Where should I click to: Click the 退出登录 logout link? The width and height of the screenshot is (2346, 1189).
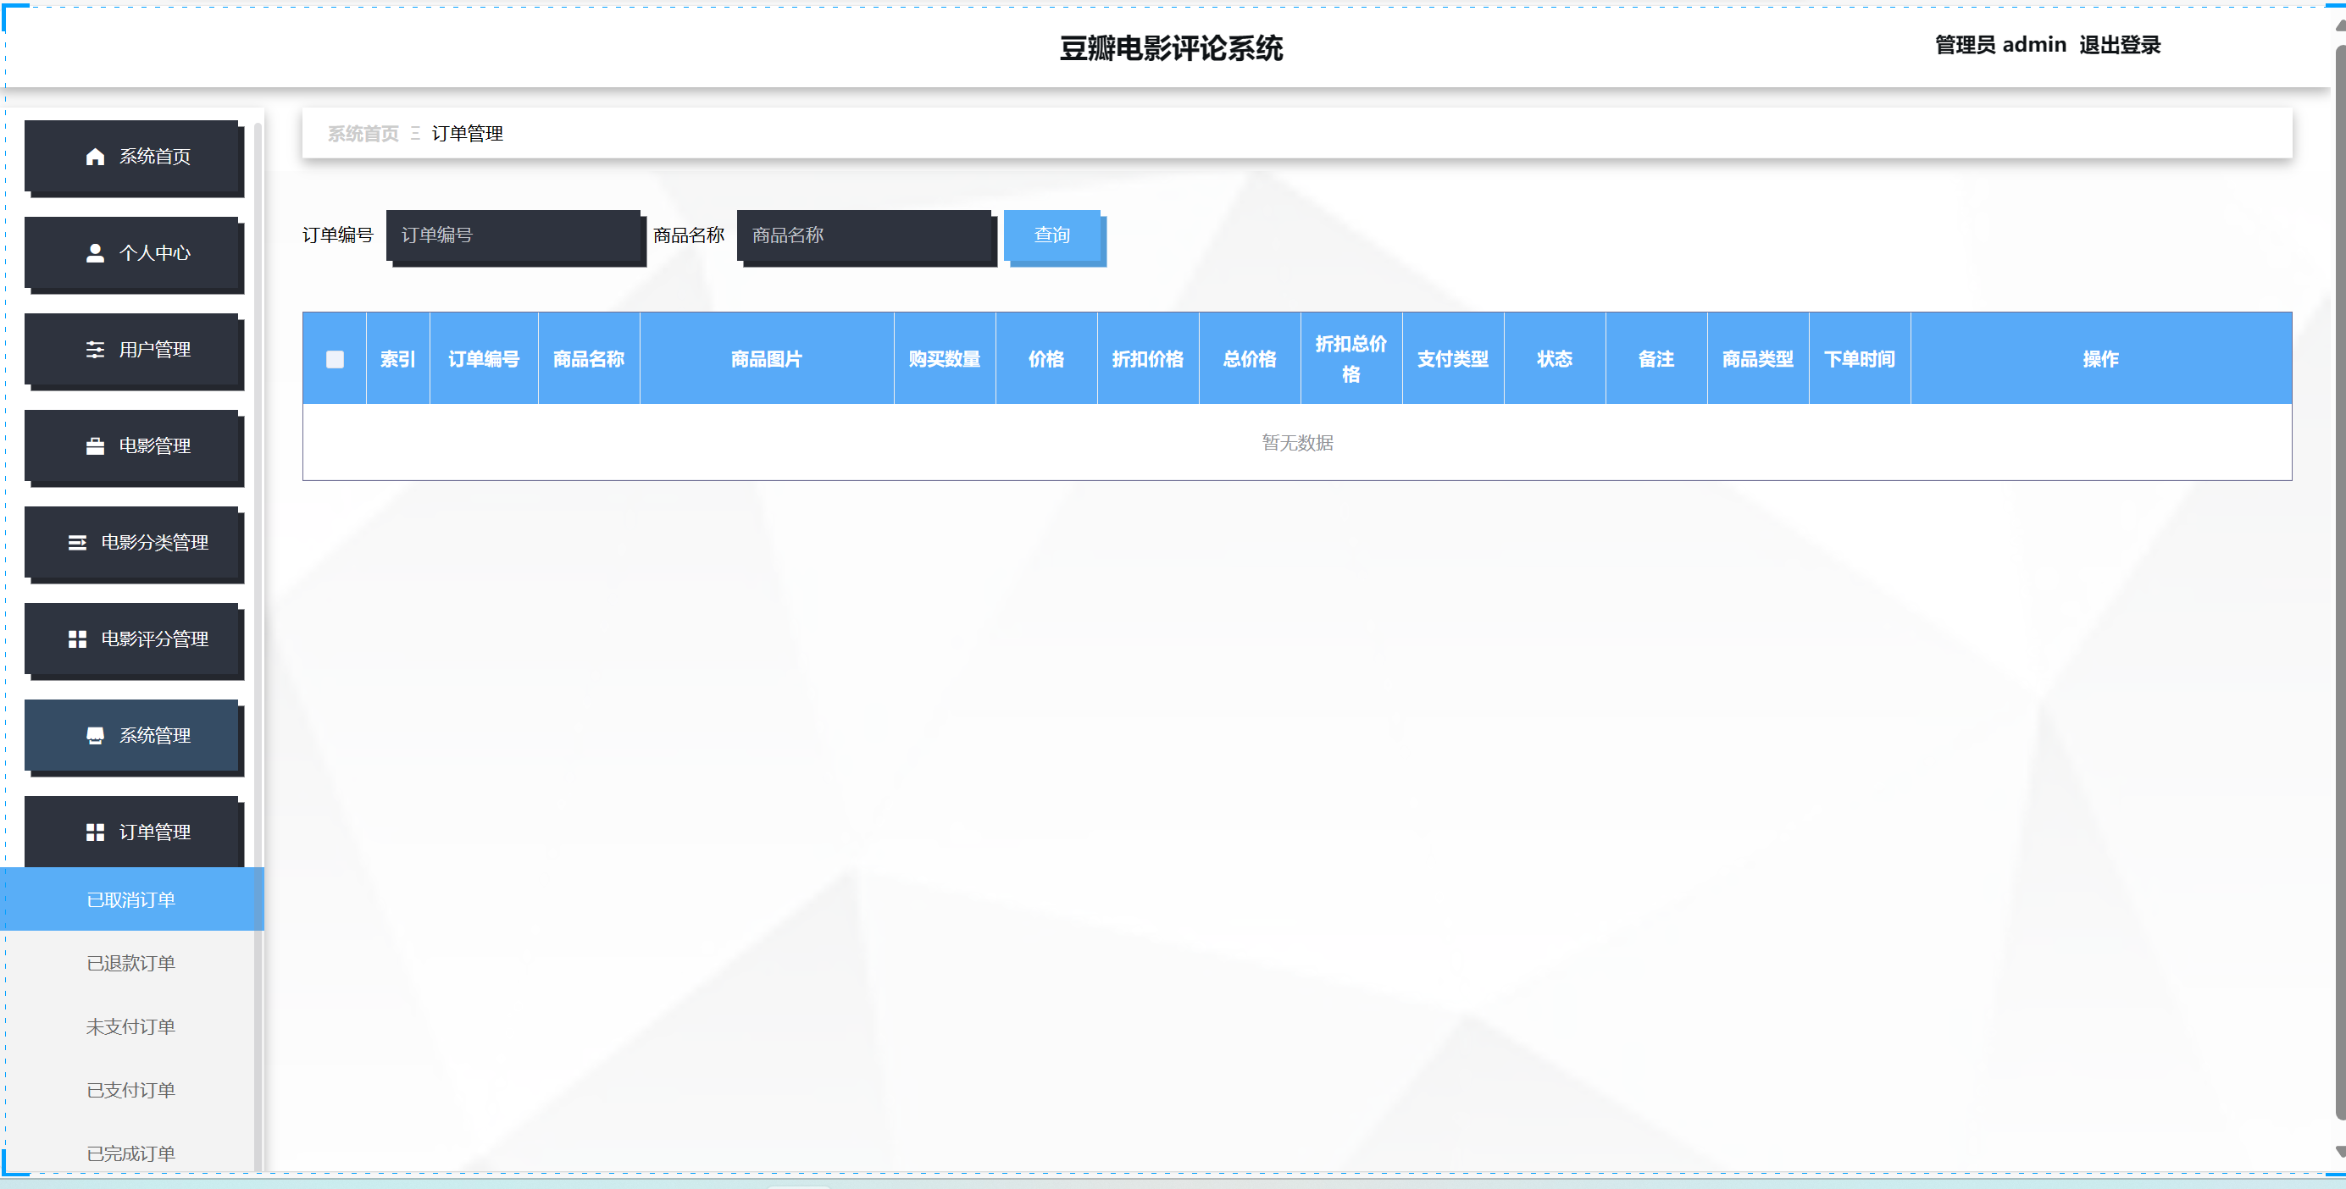click(x=2119, y=45)
